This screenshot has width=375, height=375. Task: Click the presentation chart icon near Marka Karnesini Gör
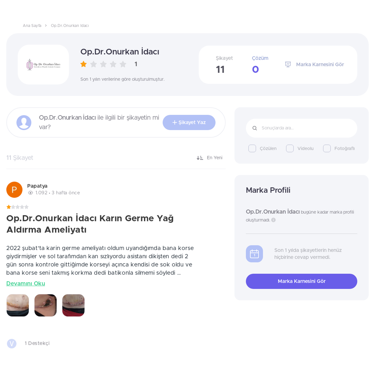[288, 64]
